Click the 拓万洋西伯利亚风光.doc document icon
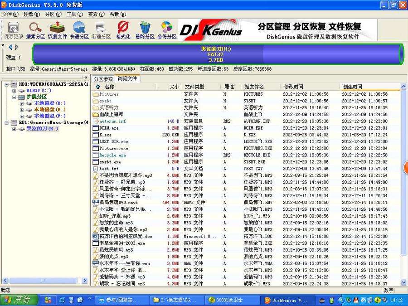The width and height of the screenshot is (408, 306). 96,236
